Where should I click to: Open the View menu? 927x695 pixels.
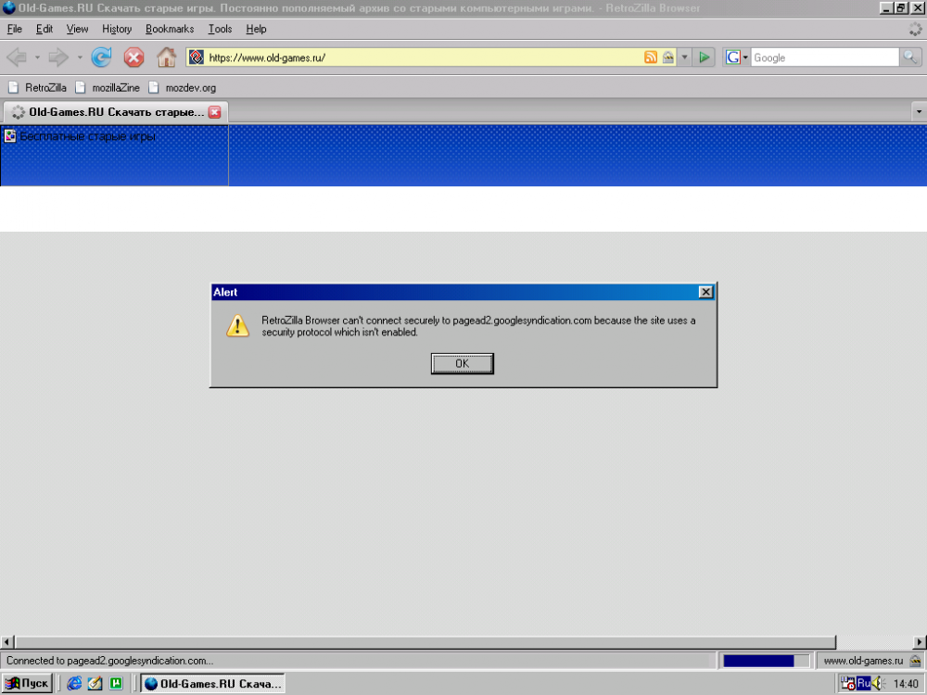click(x=77, y=29)
